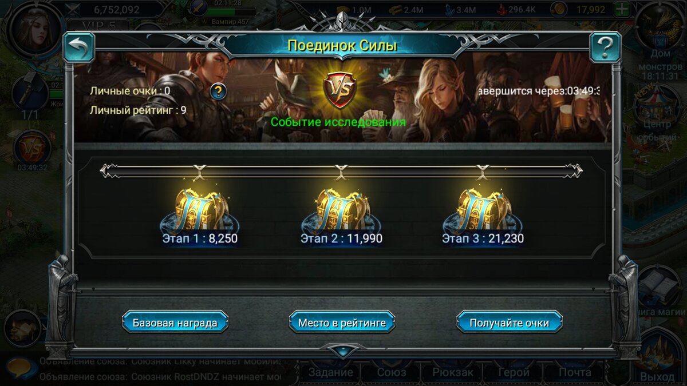
Task: Click the Получайте очки button
Action: coord(510,323)
